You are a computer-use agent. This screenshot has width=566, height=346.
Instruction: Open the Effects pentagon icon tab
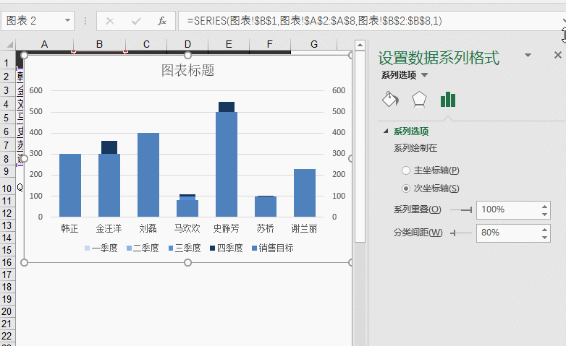coord(419,99)
